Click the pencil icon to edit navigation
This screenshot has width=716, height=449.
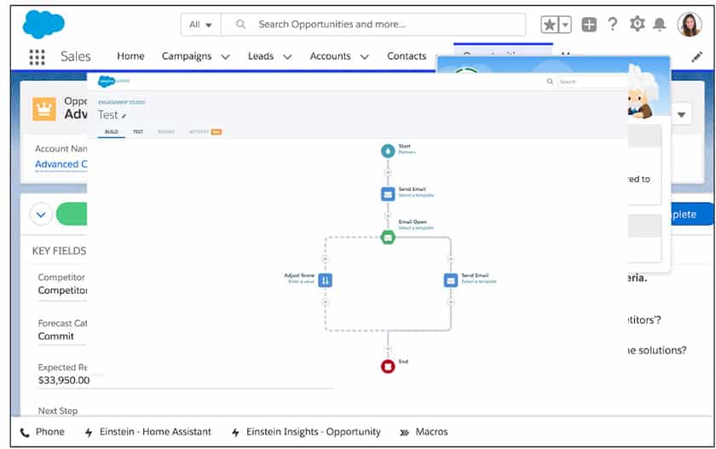tap(697, 56)
